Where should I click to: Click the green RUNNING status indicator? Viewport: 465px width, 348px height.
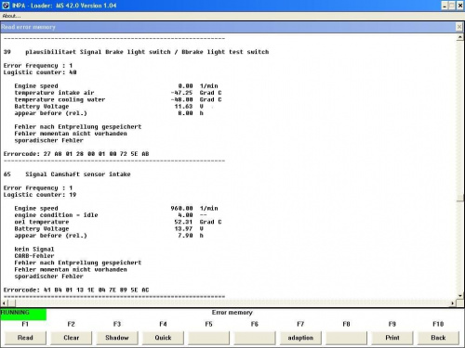click(x=23, y=314)
